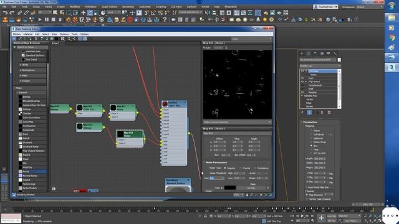This screenshot has width=399, height=224.
Task: Open the Utilities command panel tab
Action: click(335, 54)
